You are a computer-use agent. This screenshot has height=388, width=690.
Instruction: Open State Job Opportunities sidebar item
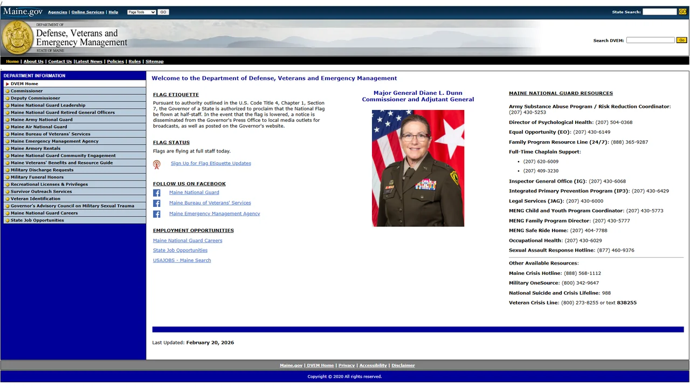[74, 220]
